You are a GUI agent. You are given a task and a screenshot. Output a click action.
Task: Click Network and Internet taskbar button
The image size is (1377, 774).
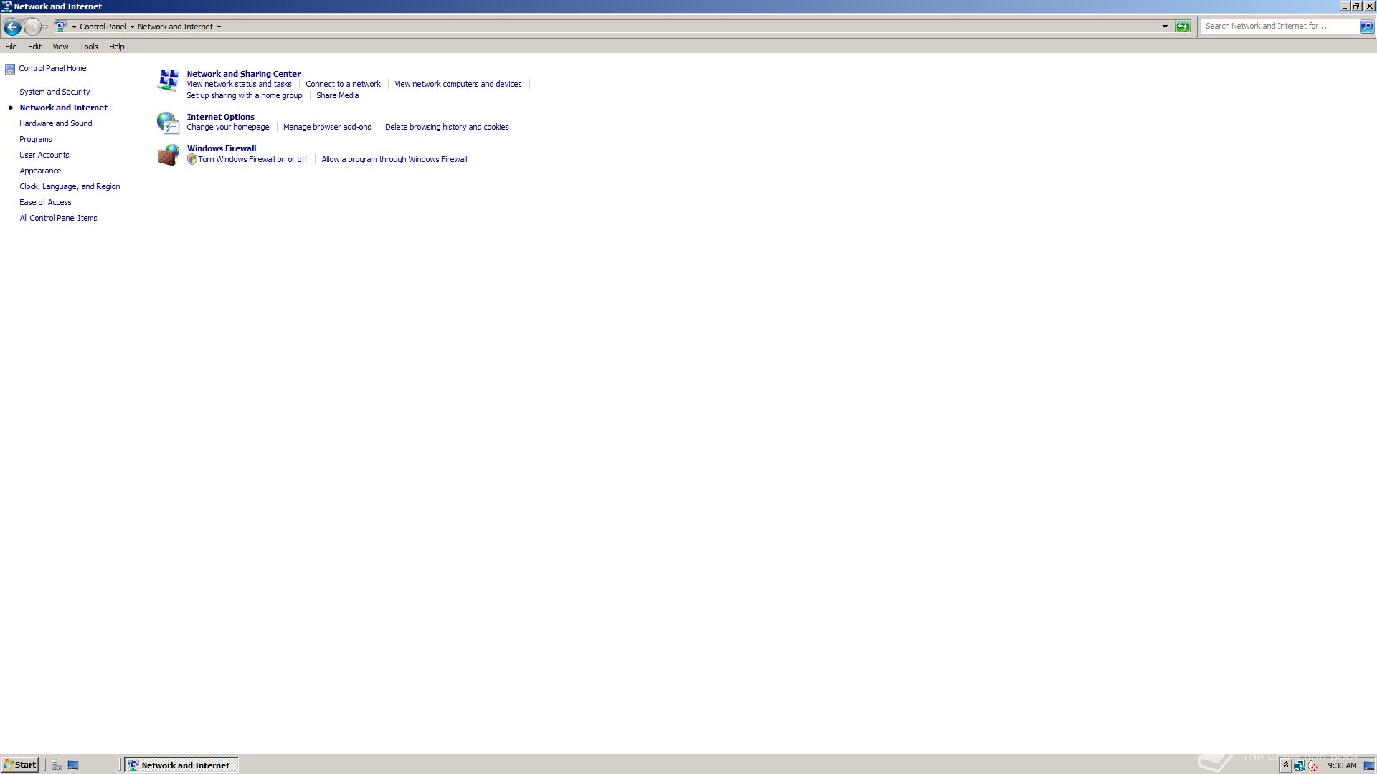[x=181, y=765]
